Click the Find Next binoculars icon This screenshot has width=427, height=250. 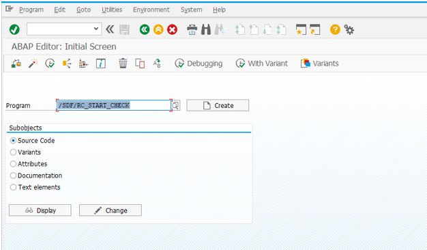pyautogui.click(x=220, y=29)
